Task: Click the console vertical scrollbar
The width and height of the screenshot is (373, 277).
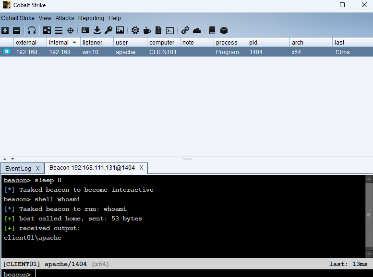Action: 369,216
